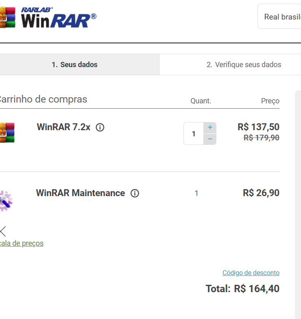Viewport: 301px width, 319px height.
Task: Click the WinRAR books logo icon in header
Action: (7, 17)
